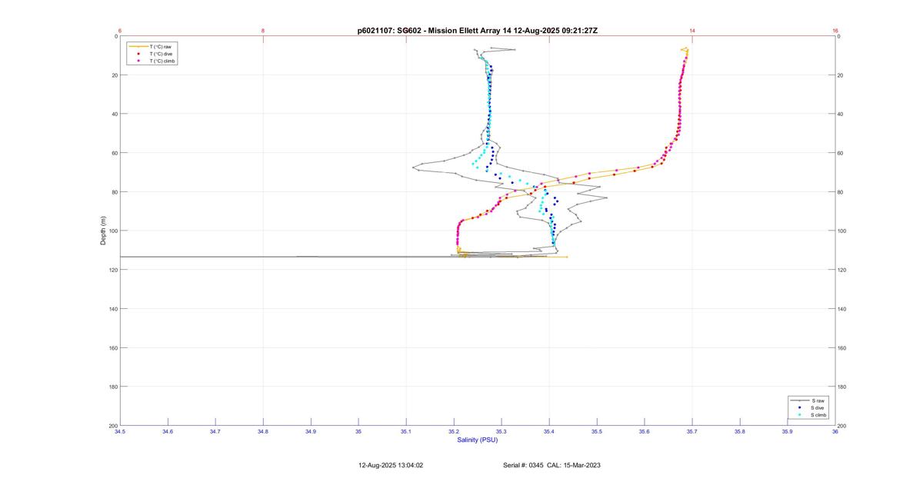Click the 'Depth (m)' axis label
This screenshot has height=478, width=923.
tap(103, 231)
